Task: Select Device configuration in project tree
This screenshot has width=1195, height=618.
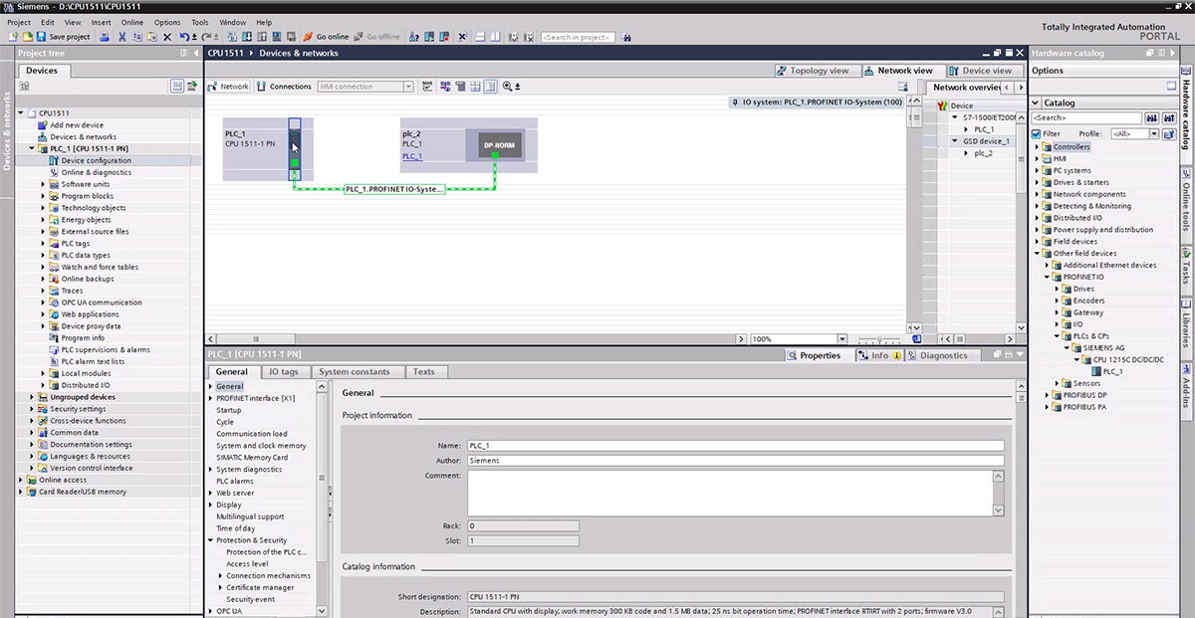Action: tap(96, 160)
